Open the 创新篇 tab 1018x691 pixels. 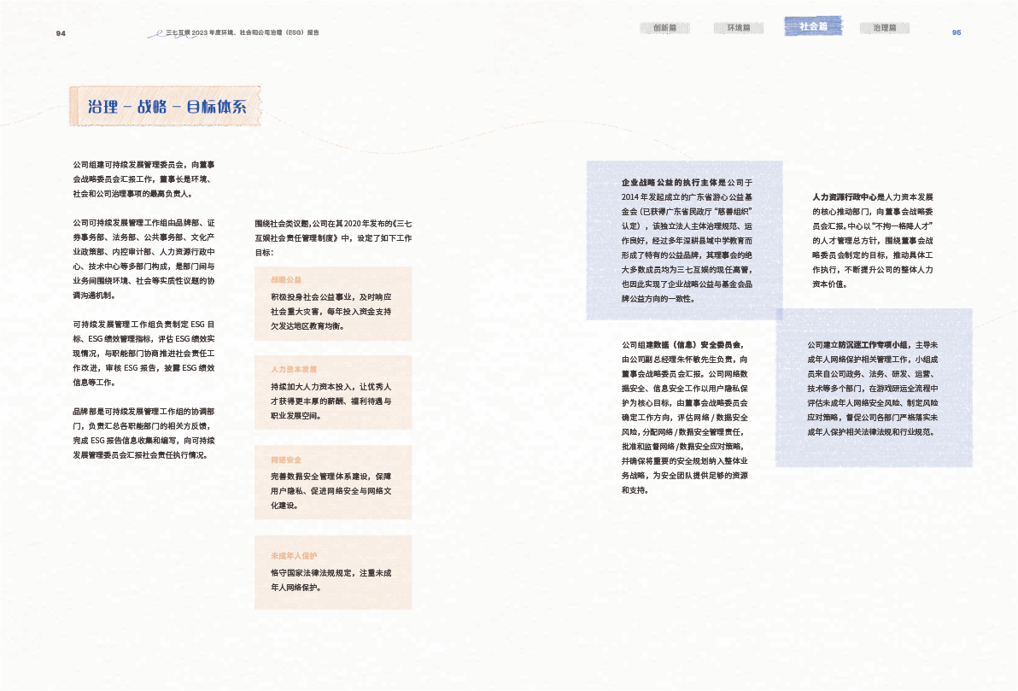[664, 28]
